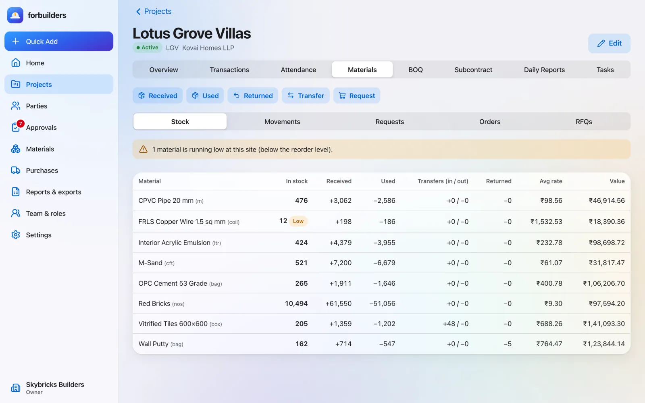
Task: Click the Transfer material button
Action: (306, 96)
